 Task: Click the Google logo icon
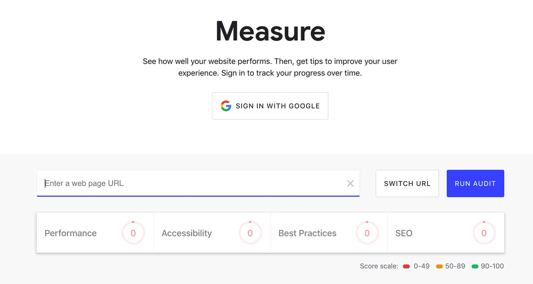(x=226, y=106)
